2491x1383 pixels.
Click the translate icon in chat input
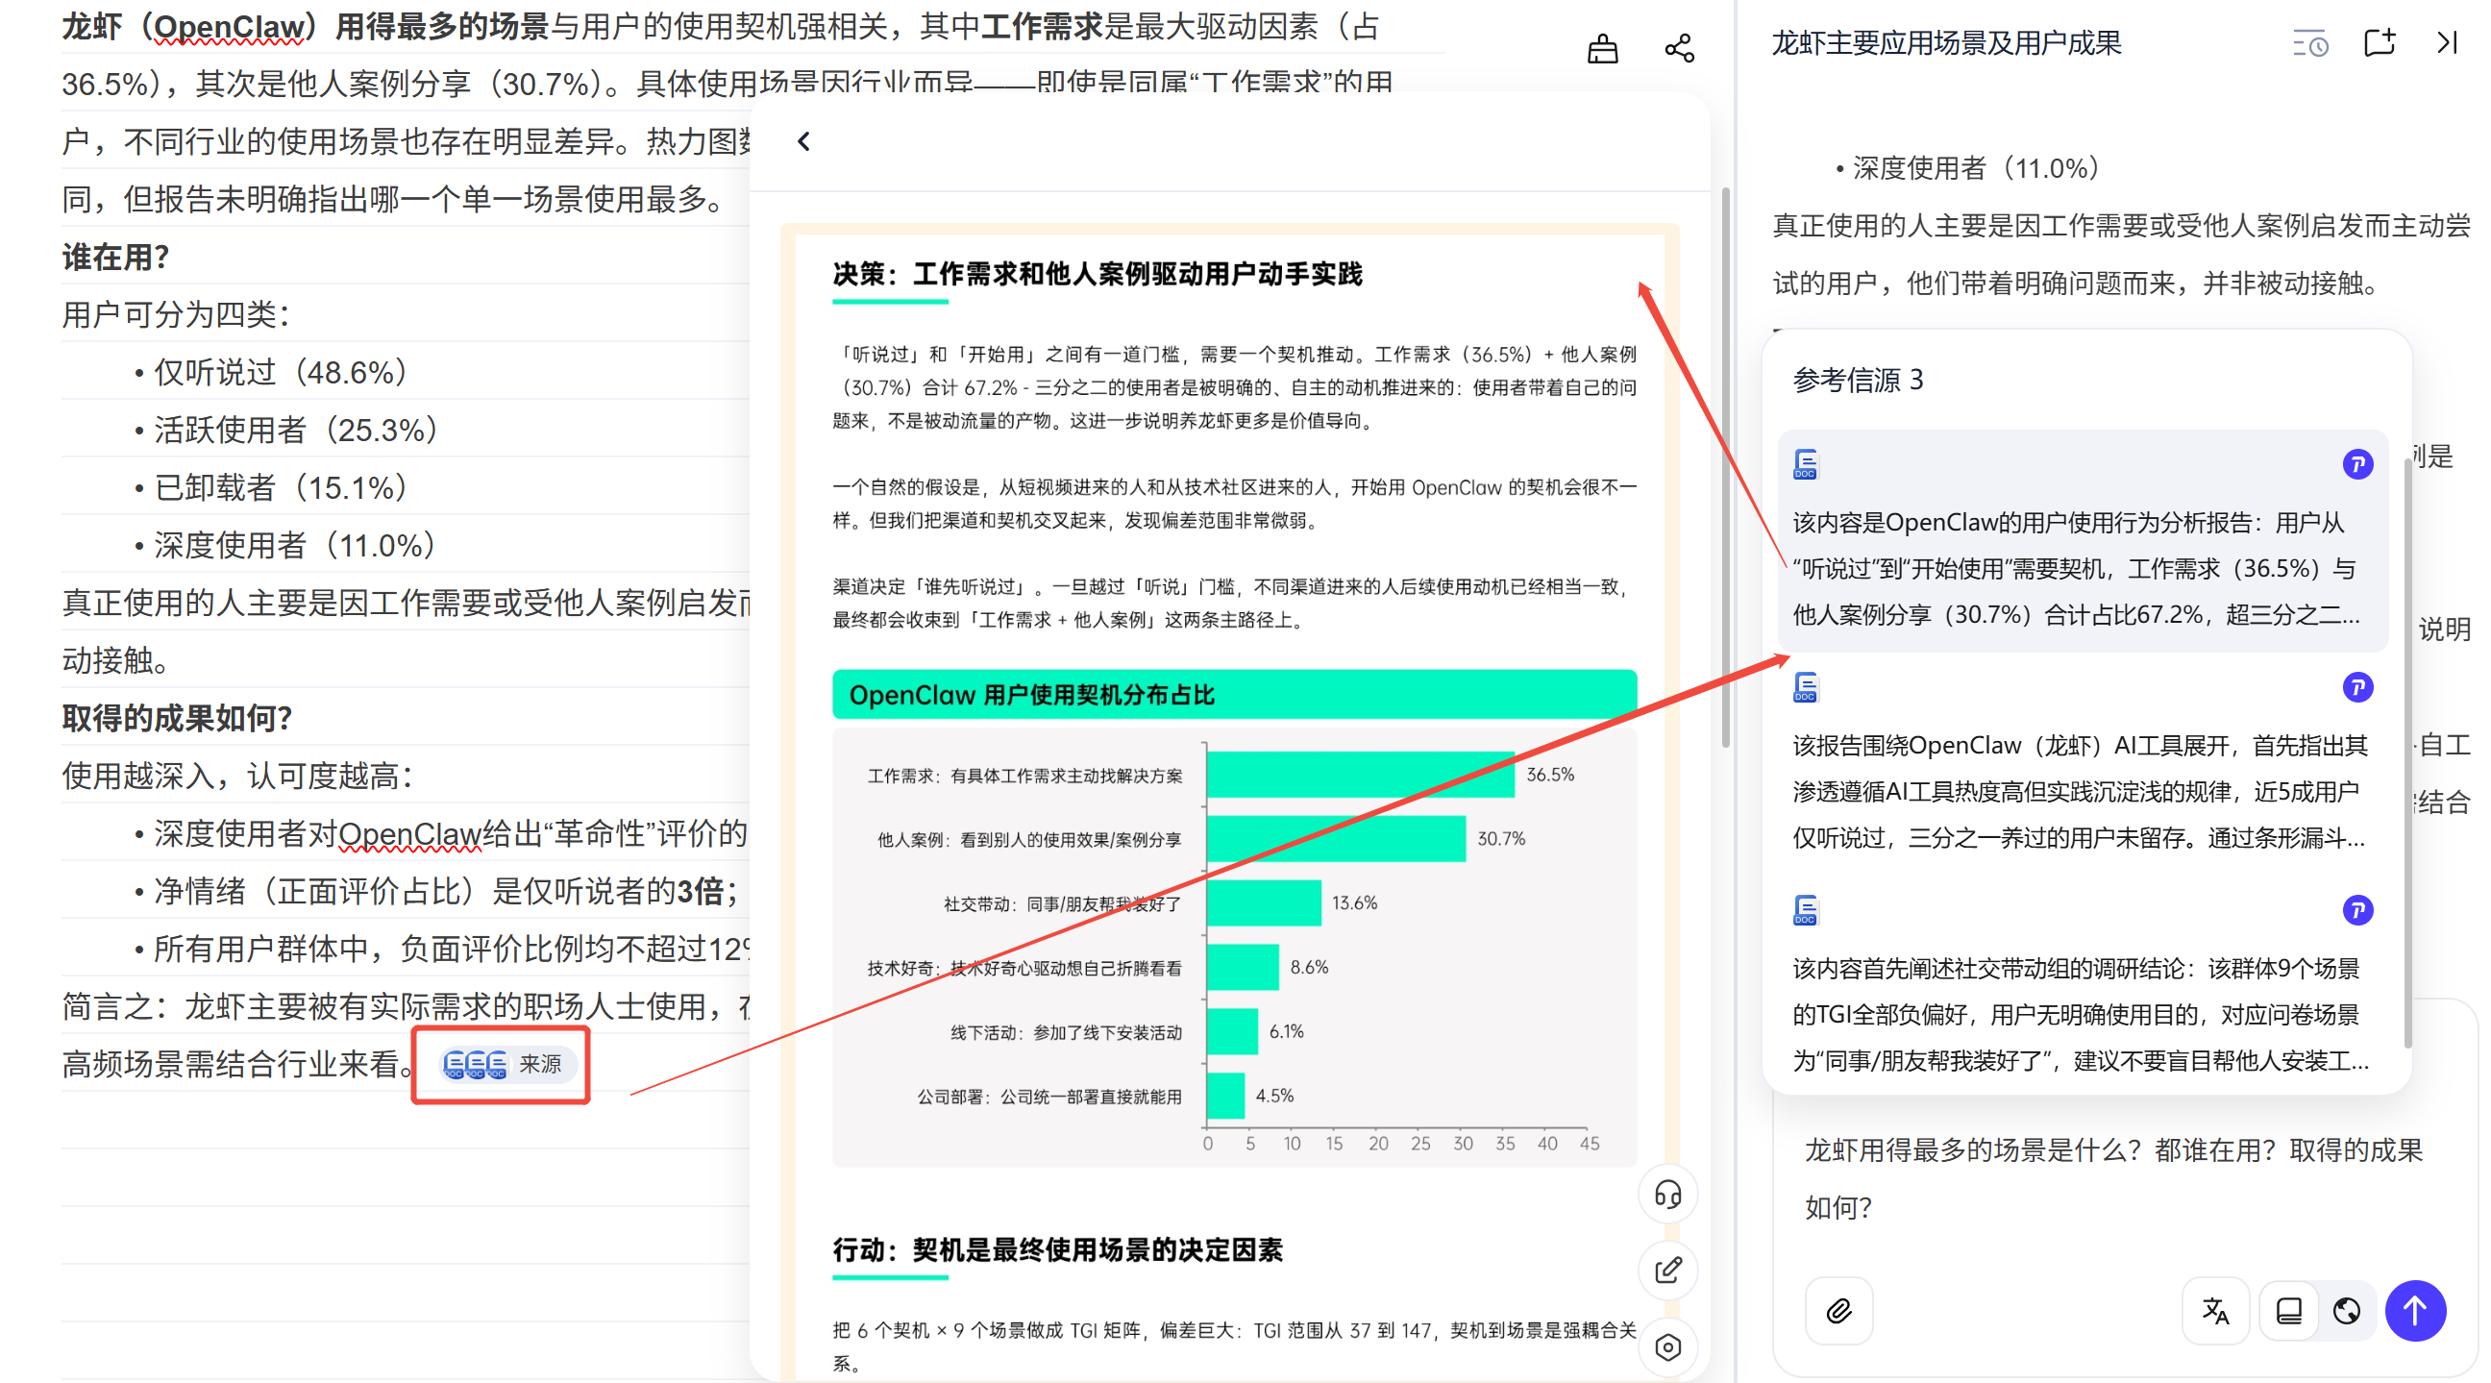2215,1311
